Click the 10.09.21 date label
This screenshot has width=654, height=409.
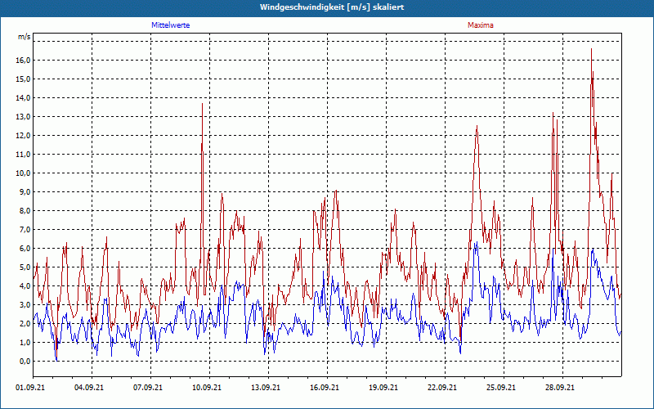pos(207,387)
